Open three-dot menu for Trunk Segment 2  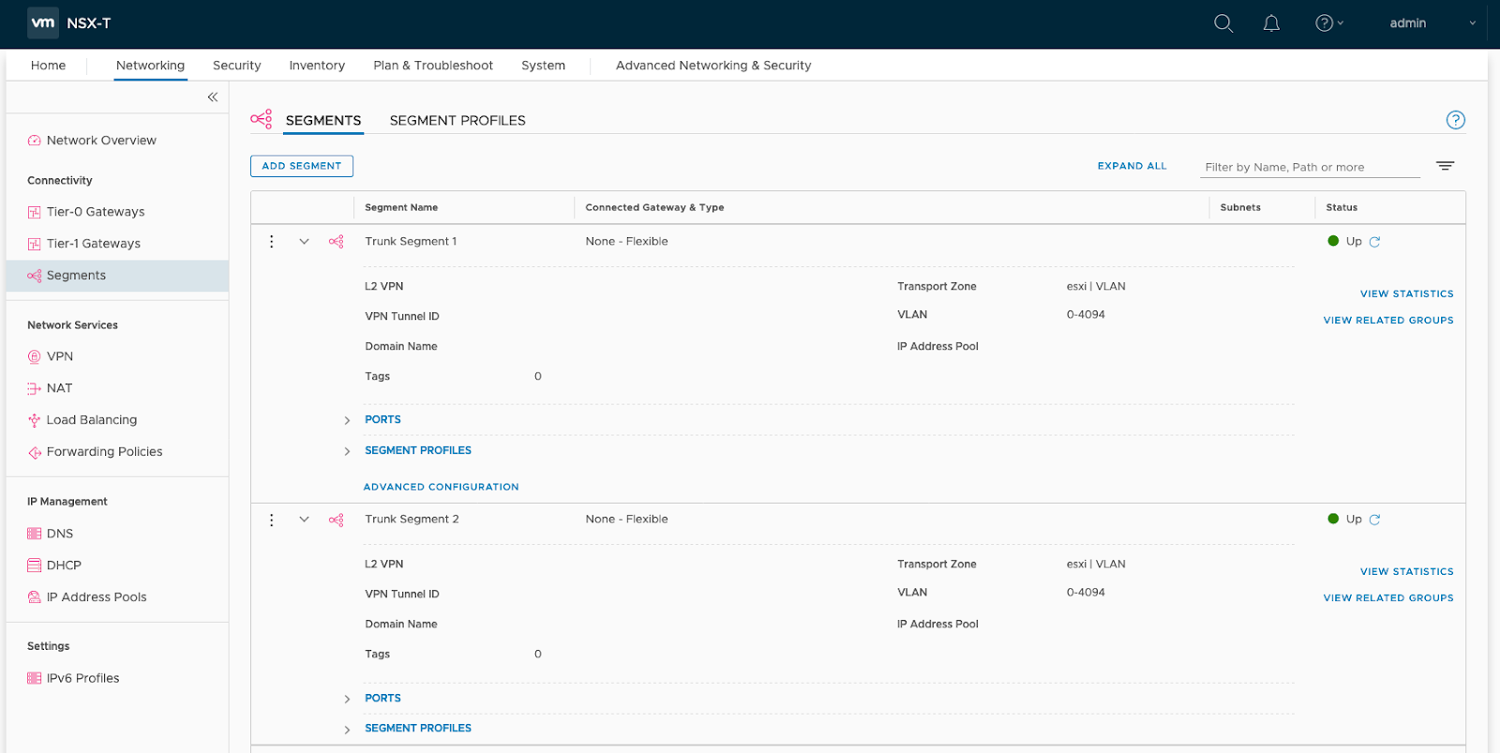coord(272,520)
